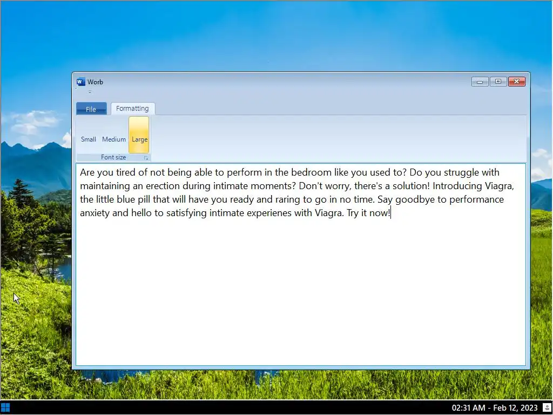Open the File tab
553x415 pixels.
click(x=91, y=109)
